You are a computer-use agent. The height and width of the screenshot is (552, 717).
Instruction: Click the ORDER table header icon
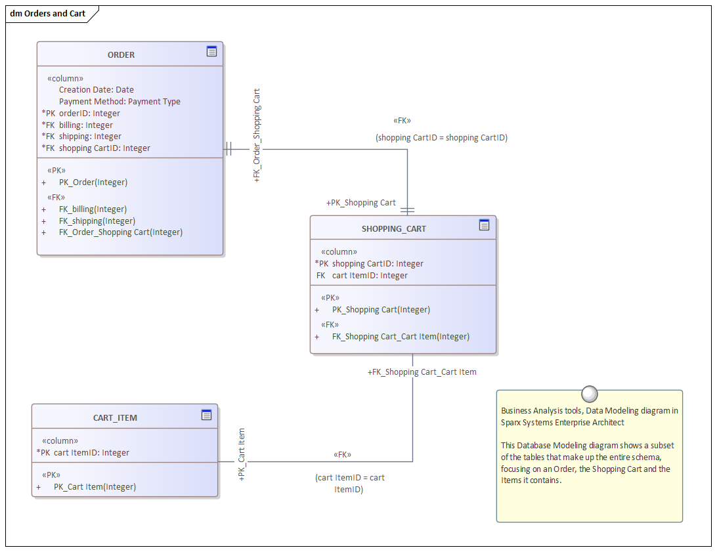pyautogui.click(x=211, y=51)
